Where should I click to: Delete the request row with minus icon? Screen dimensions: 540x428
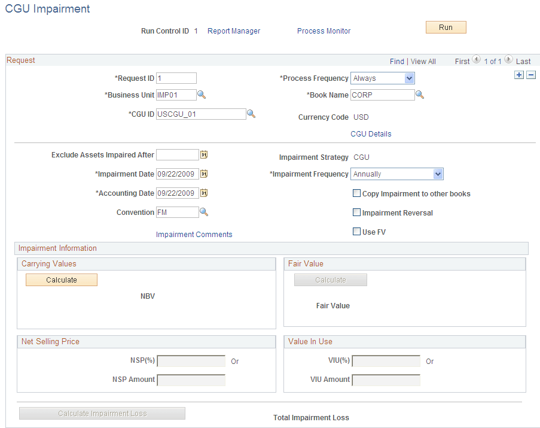click(x=530, y=74)
